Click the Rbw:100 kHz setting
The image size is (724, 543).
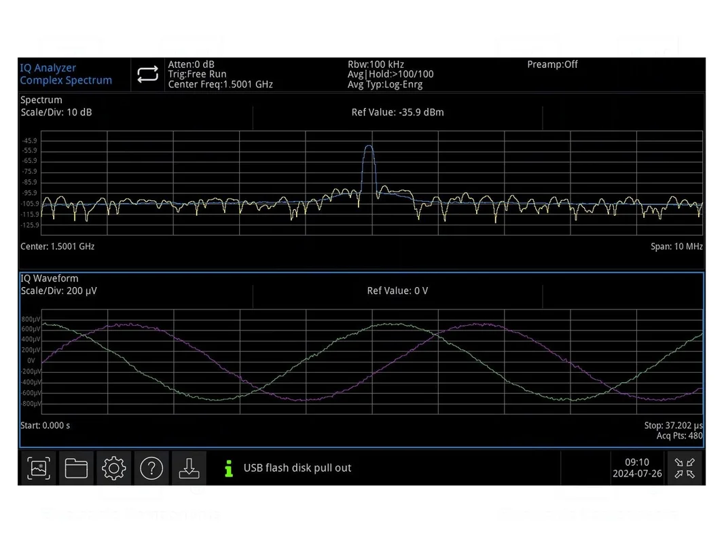tap(376, 64)
